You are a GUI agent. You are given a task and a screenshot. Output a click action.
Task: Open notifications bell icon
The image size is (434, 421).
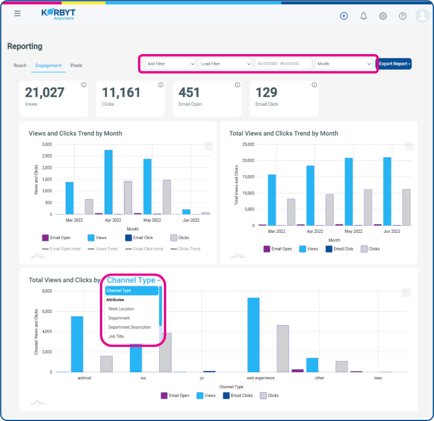click(x=364, y=16)
